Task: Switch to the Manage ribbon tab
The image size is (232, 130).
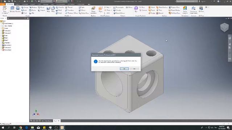Action: point(46,4)
